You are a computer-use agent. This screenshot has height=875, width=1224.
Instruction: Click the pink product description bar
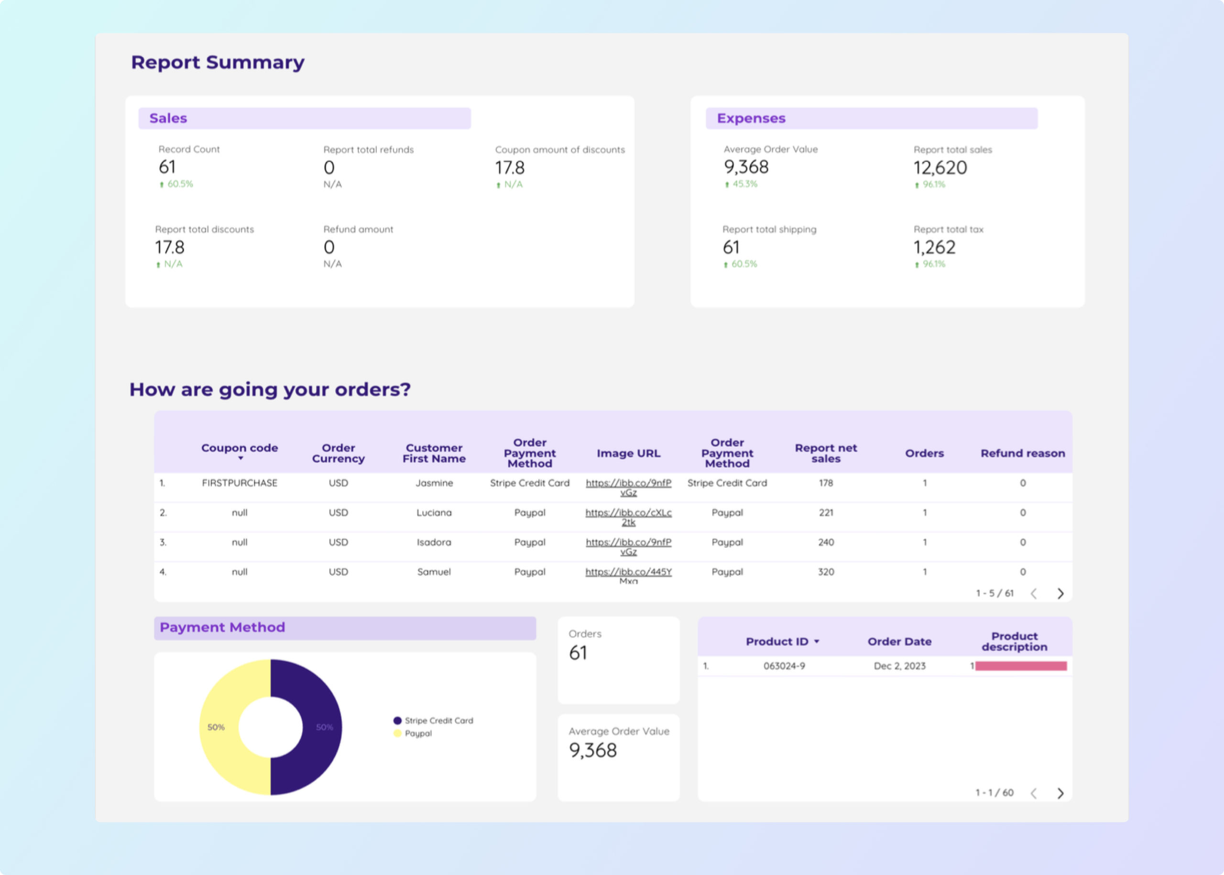coord(1020,666)
